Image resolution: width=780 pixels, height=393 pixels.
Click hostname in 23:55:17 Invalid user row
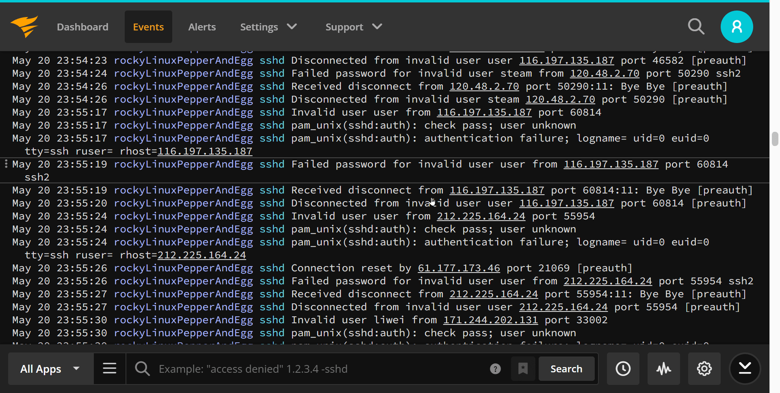pos(183,112)
